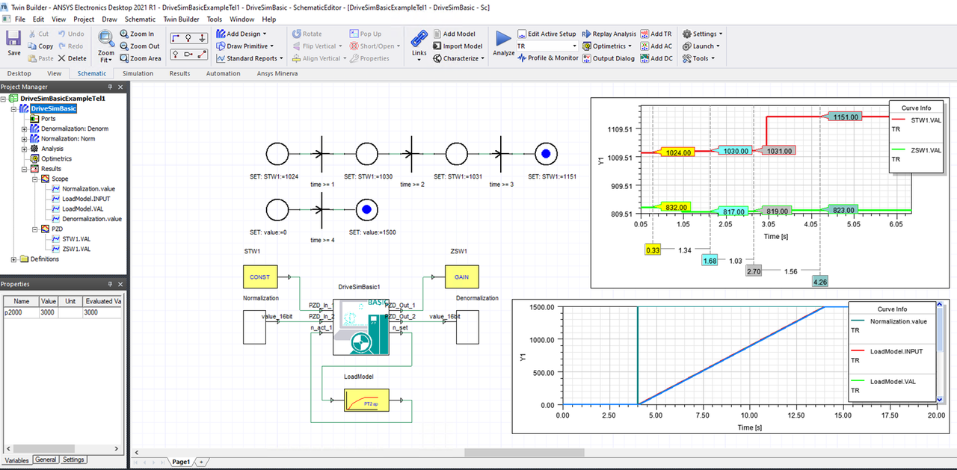Image resolution: width=957 pixels, height=470 pixels.
Task: Open Profile & Monitor
Action: 548,58
